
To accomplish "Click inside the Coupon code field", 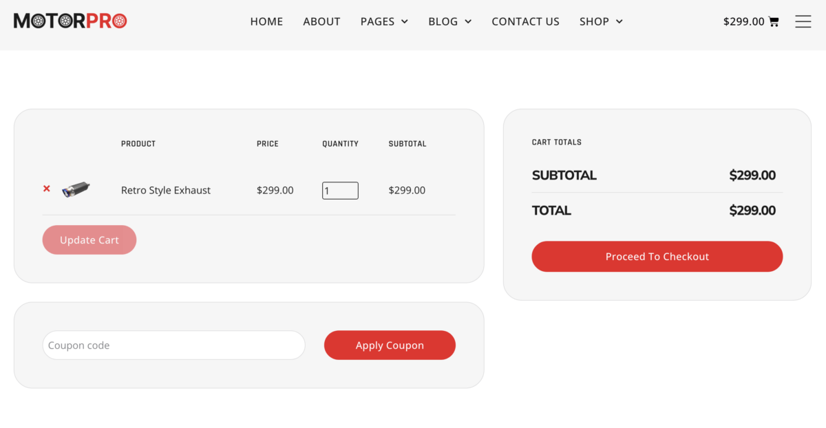I will click(x=173, y=345).
